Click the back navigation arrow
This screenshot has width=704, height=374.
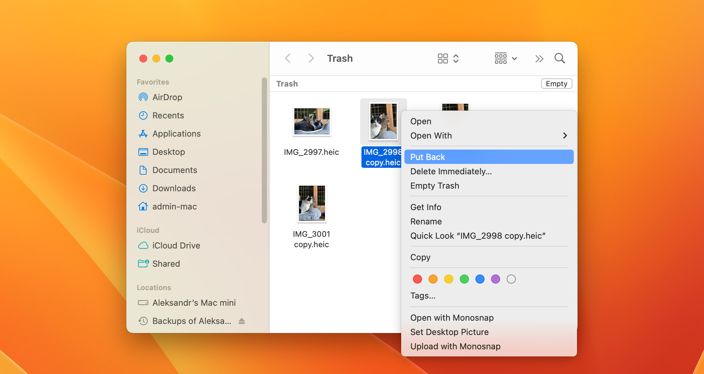(x=287, y=59)
